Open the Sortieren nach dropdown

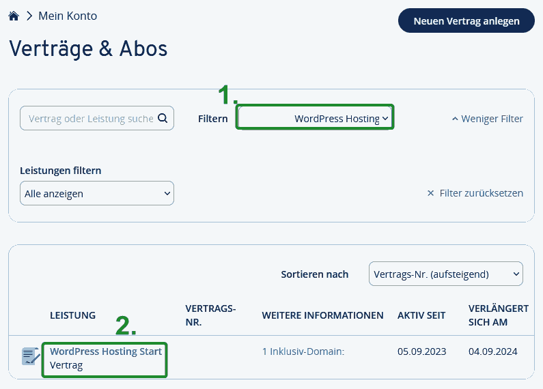(445, 274)
